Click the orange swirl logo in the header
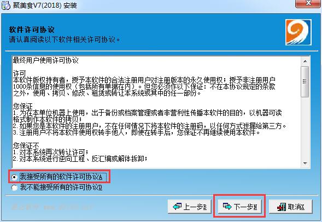Viewport: 322px width, 222px height. [x=298, y=32]
